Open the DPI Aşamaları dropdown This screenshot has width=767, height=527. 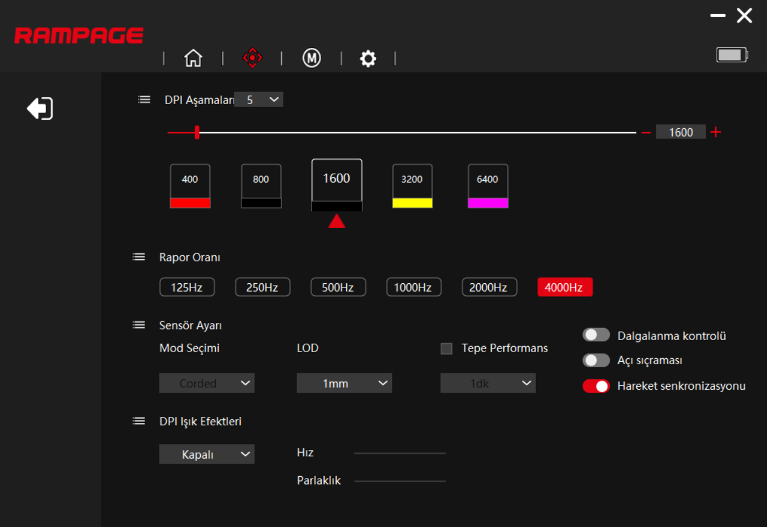259,99
